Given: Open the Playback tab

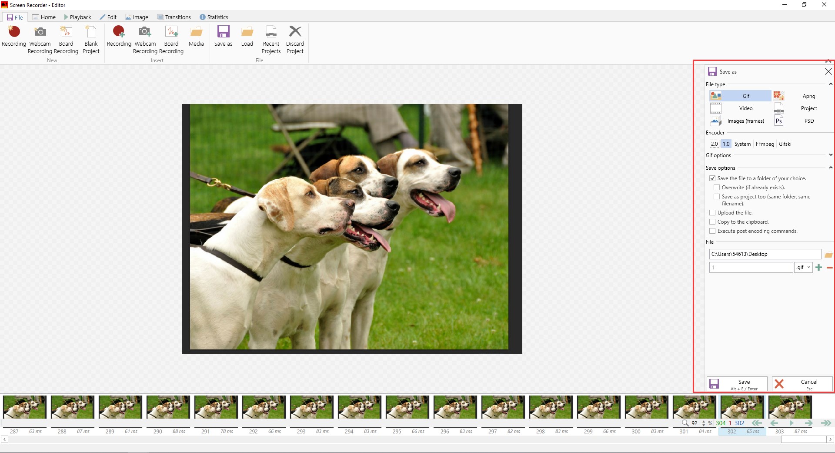Looking at the screenshot, I should click(x=77, y=17).
